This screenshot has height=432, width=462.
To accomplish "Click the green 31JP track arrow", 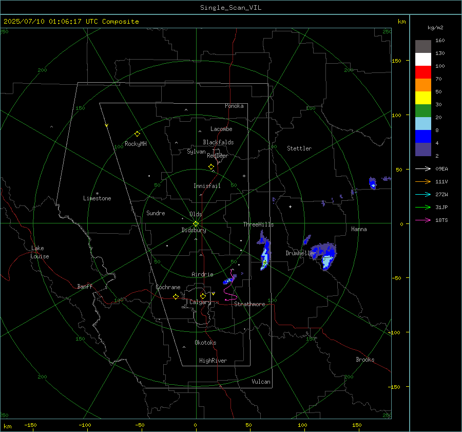I will [423, 208].
